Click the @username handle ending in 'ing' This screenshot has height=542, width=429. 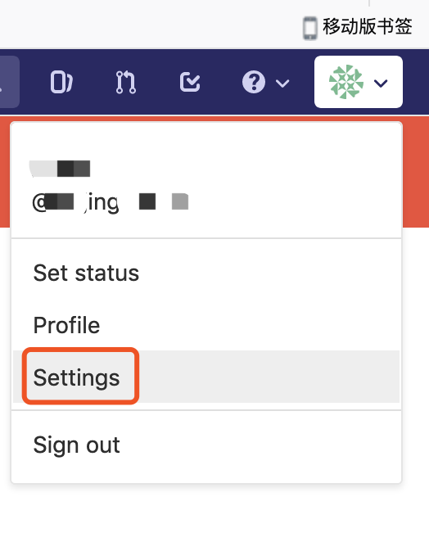tap(111, 202)
